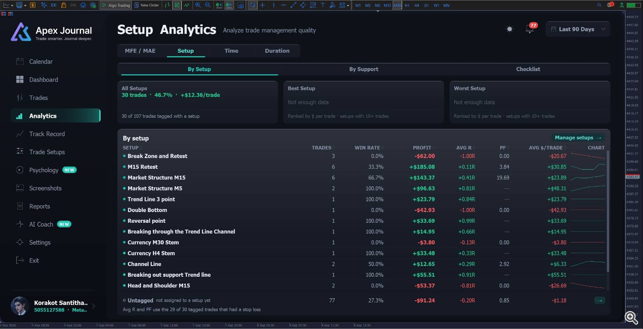
Task: Take chart screenshot camera icon
Action: 240,5
